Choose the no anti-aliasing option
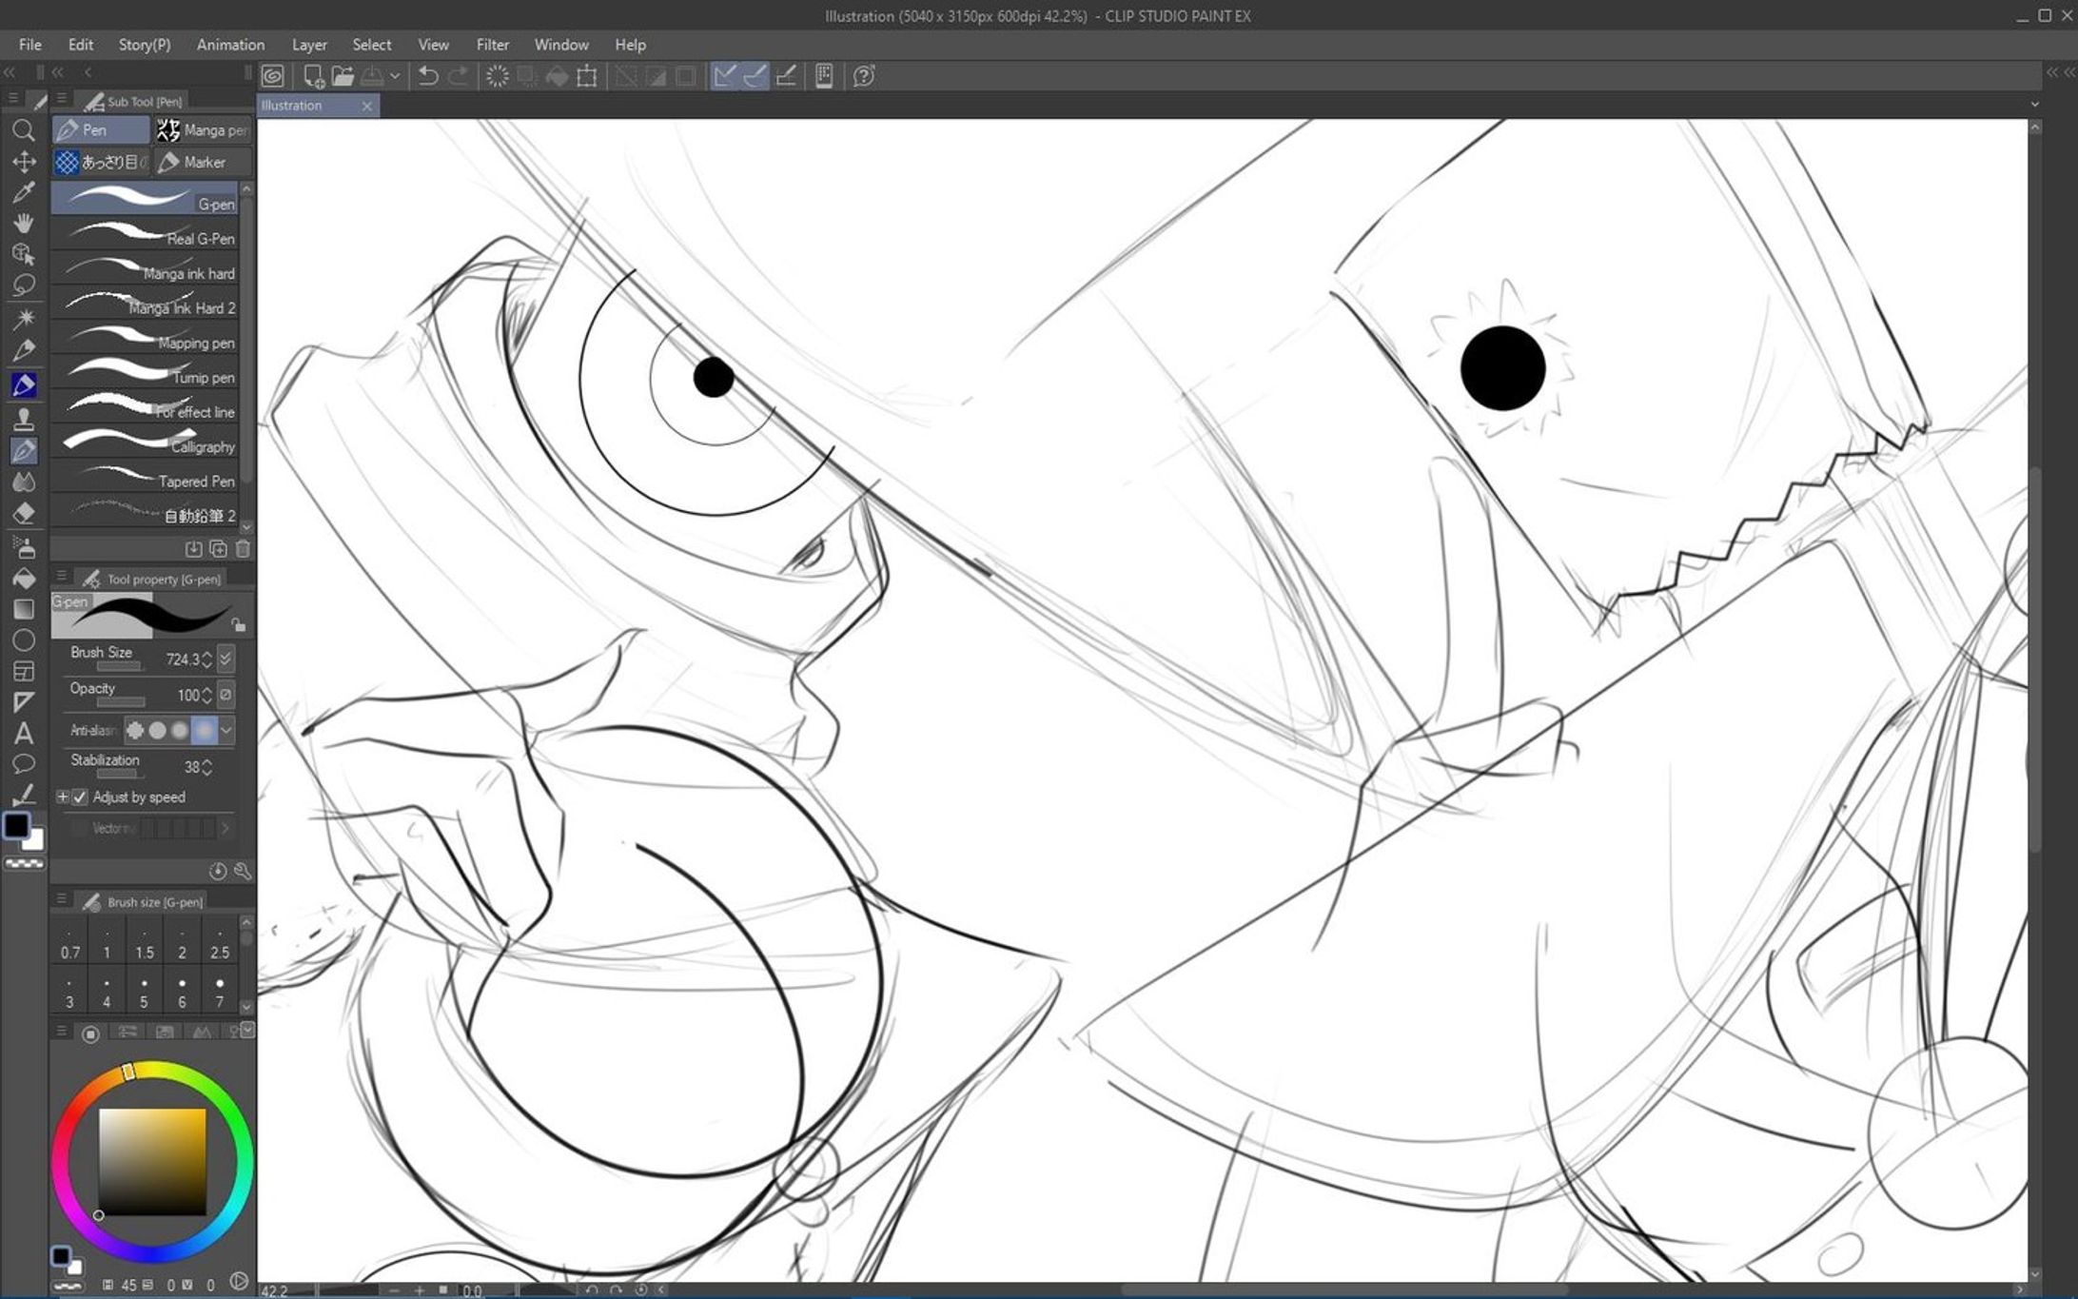Viewport: 2078px width, 1299px height. coord(135,730)
